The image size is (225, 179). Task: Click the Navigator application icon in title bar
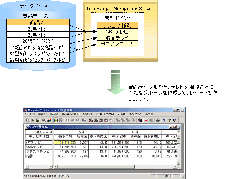25,110
